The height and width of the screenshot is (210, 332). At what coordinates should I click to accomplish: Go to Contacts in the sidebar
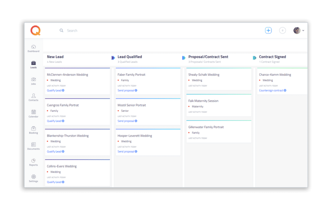tap(34, 96)
